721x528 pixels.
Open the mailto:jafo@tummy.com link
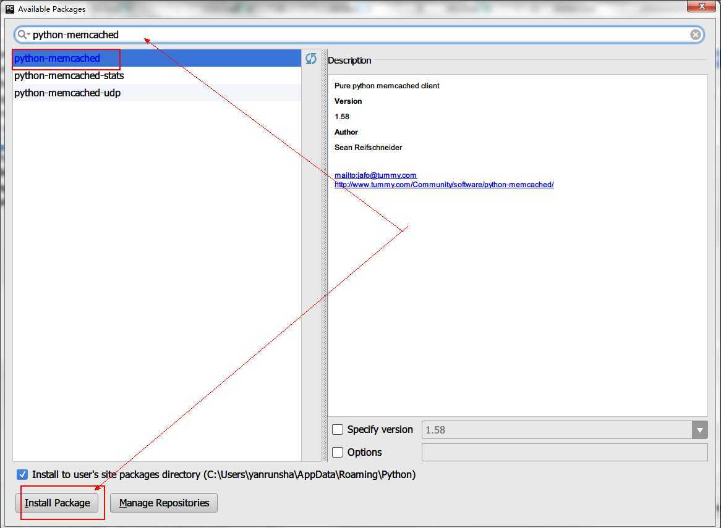click(376, 175)
